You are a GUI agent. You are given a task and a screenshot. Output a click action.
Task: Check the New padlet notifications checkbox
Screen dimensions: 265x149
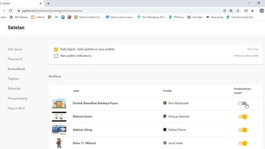[56, 56]
